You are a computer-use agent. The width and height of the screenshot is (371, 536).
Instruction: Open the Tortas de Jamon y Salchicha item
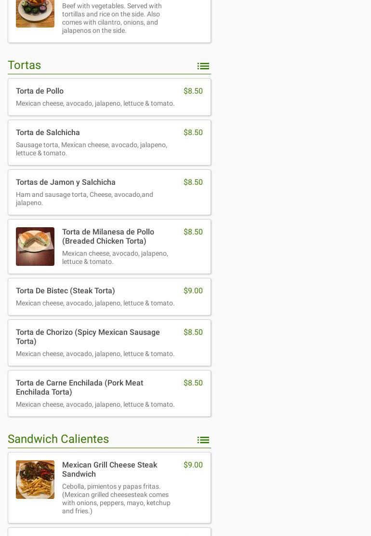66,182
